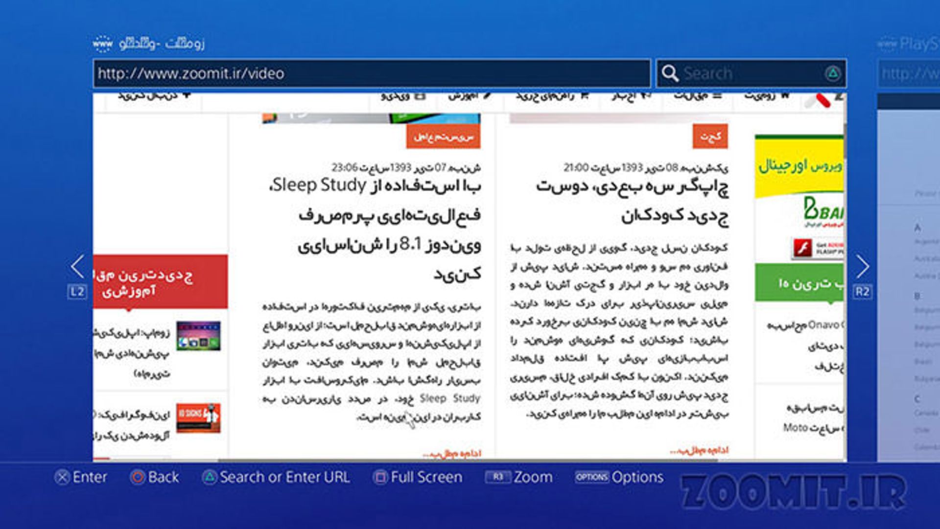Click the orange گجت category tag
The height and width of the screenshot is (529, 940).
710,137
